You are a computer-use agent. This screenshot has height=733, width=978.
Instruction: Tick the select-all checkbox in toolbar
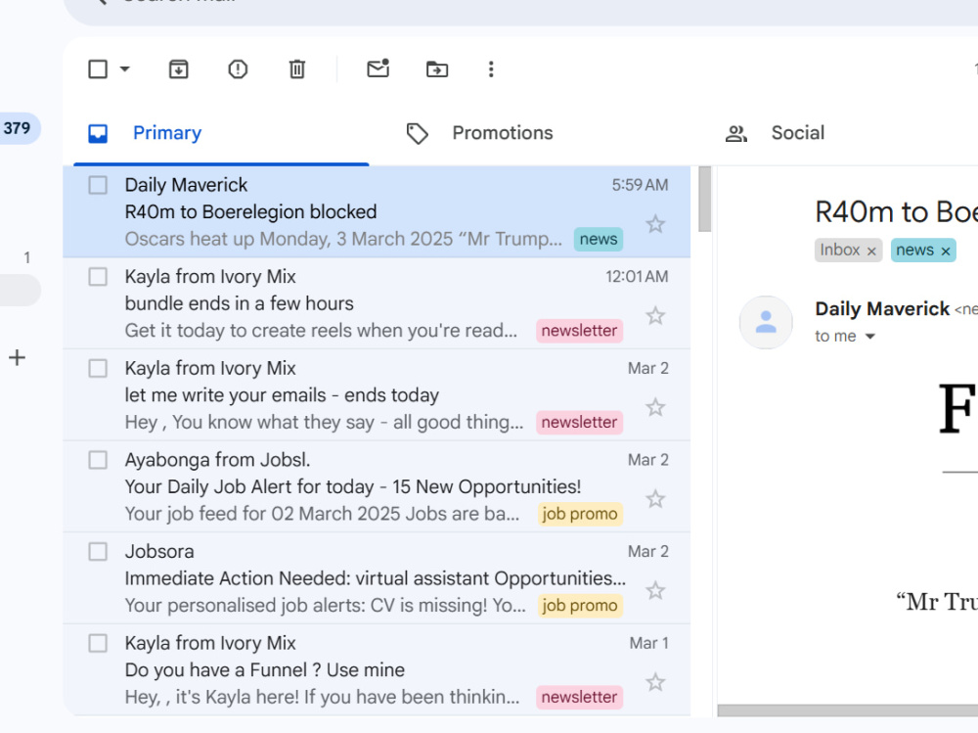98,69
